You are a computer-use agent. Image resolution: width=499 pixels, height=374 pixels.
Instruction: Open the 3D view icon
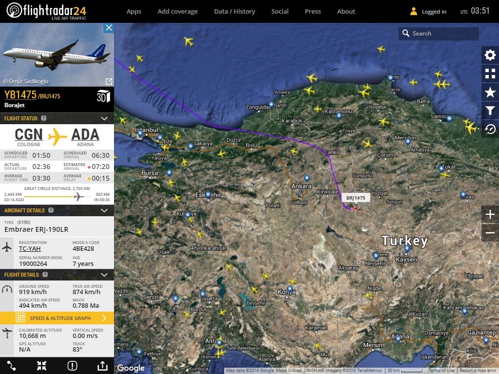click(103, 95)
